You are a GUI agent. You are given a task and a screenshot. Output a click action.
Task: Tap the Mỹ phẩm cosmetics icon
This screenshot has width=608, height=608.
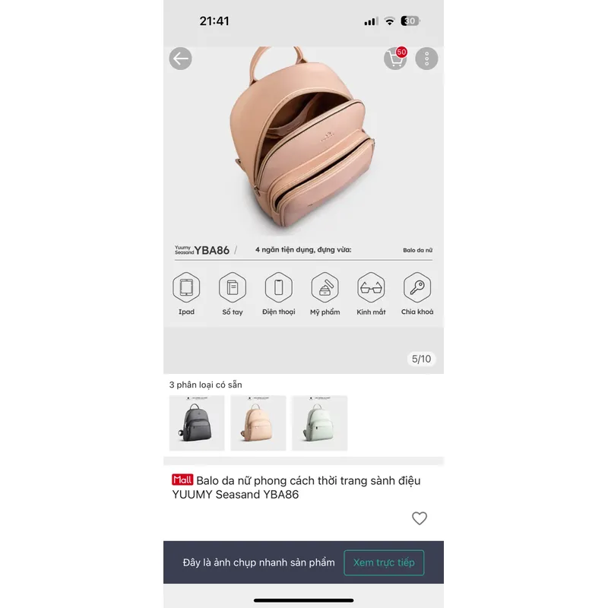[x=325, y=287]
